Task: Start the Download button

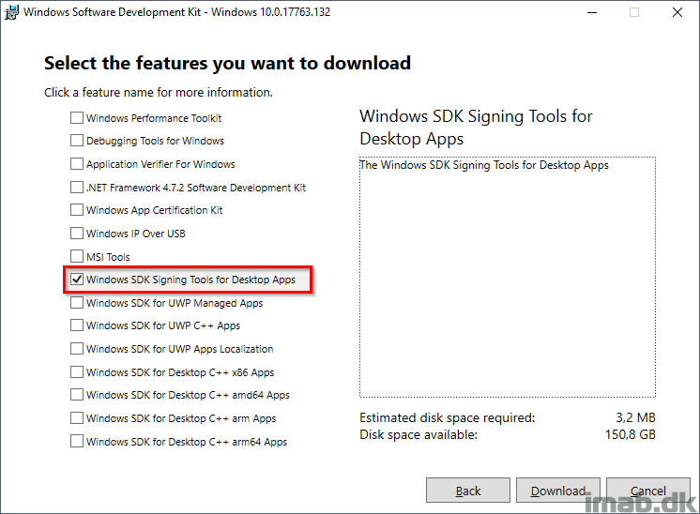Action: point(558,491)
